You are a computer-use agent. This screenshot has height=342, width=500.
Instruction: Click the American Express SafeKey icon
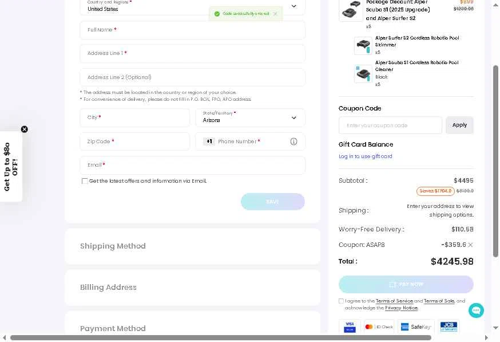[x=416, y=327]
